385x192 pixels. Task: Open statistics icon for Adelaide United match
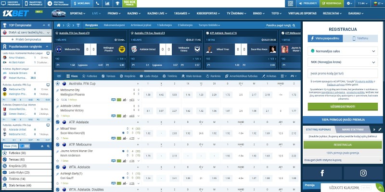click(x=125, y=116)
